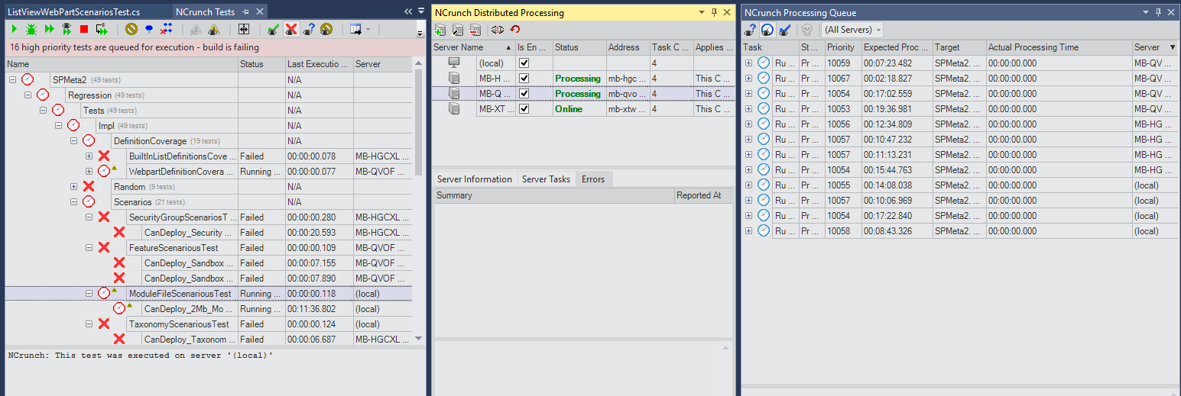The image size is (1181, 396).
Task: Run all tests with double green arrows
Action: (x=49, y=29)
